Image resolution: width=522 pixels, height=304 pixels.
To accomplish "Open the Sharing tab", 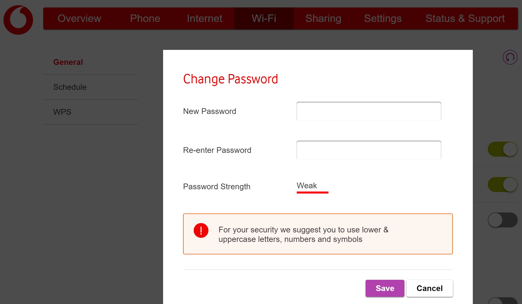I will [x=323, y=18].
